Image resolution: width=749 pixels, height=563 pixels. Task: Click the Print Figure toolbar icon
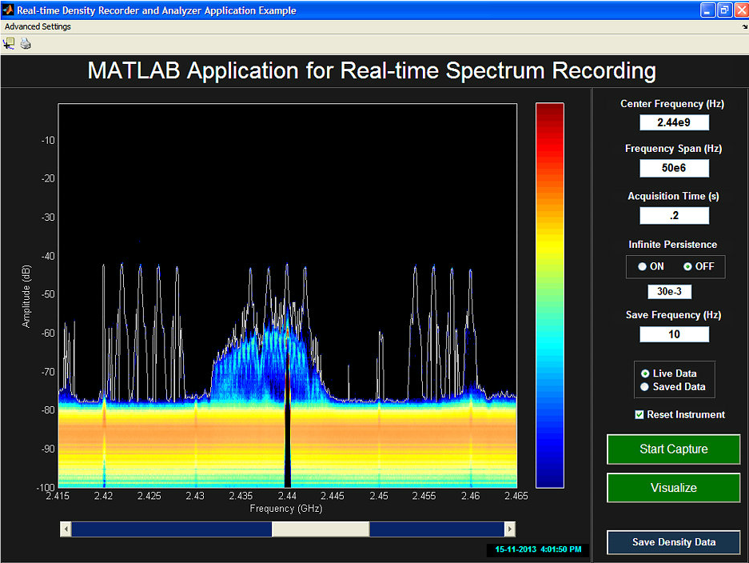click(x=26, y=44)
